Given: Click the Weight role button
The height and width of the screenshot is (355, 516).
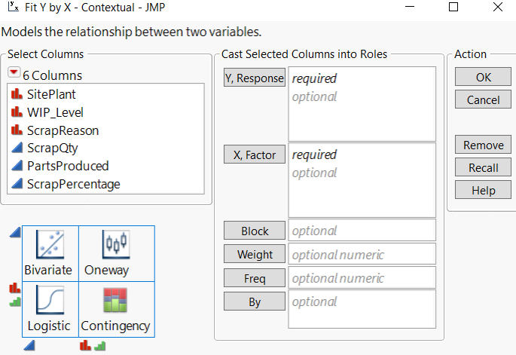Looking at the screenshot, I should coord(254,254).
